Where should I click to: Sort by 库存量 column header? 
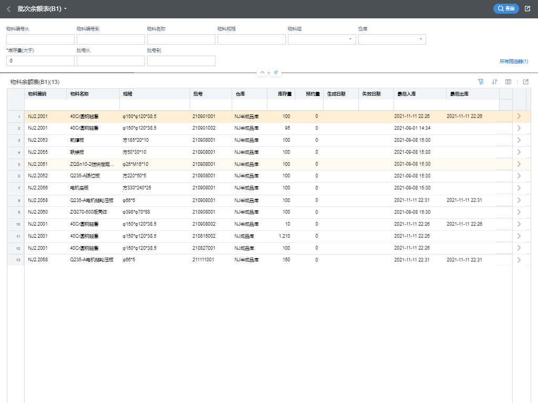(284, 94)
